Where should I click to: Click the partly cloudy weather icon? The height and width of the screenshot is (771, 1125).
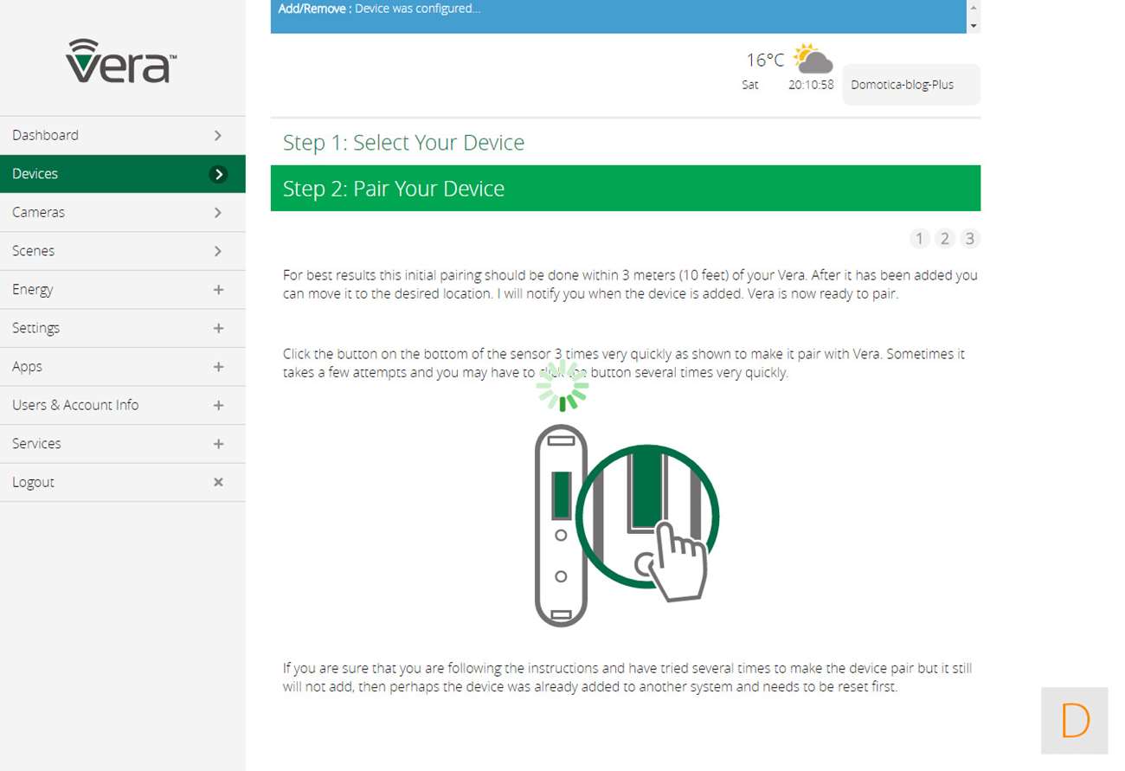click(813, 59)
